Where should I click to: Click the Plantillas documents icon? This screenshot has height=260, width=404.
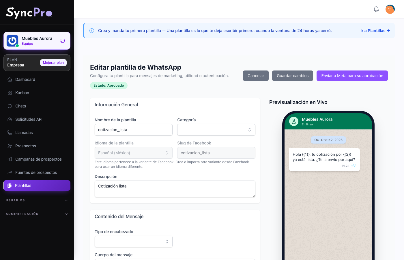point(10,185)
